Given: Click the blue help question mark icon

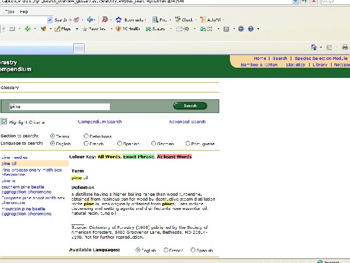Looking at the screenshot, I should tap(251, 29).
